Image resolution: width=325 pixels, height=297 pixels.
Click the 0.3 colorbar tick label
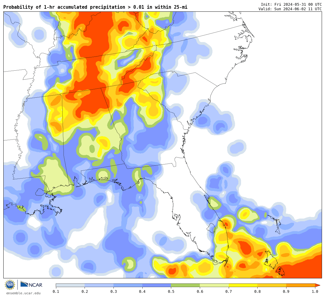tap(113, 292)
